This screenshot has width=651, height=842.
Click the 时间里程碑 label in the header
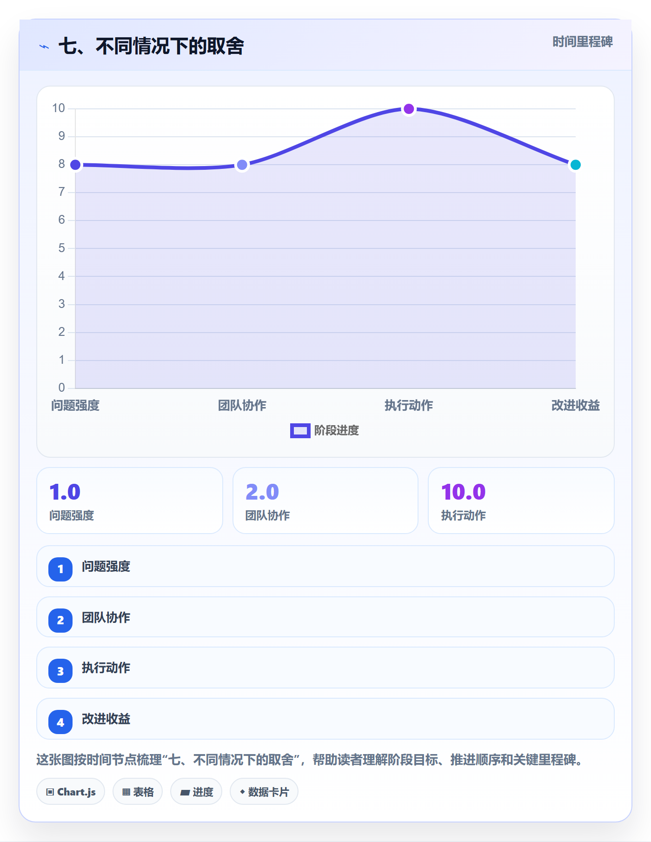click(583, 42)
